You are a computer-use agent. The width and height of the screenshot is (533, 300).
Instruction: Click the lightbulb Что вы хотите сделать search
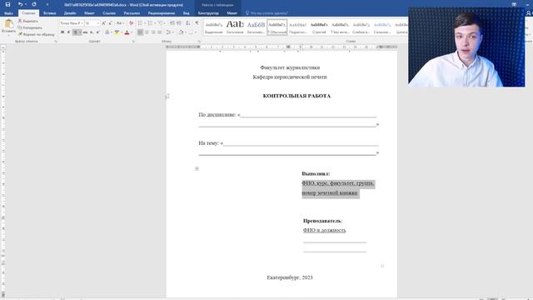266,13
